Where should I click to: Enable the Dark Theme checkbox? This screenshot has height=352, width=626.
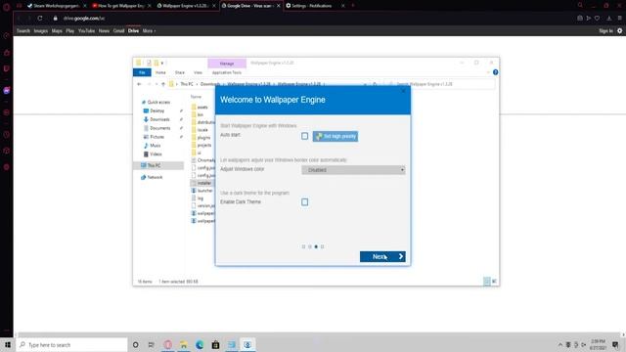click(304, 202)
